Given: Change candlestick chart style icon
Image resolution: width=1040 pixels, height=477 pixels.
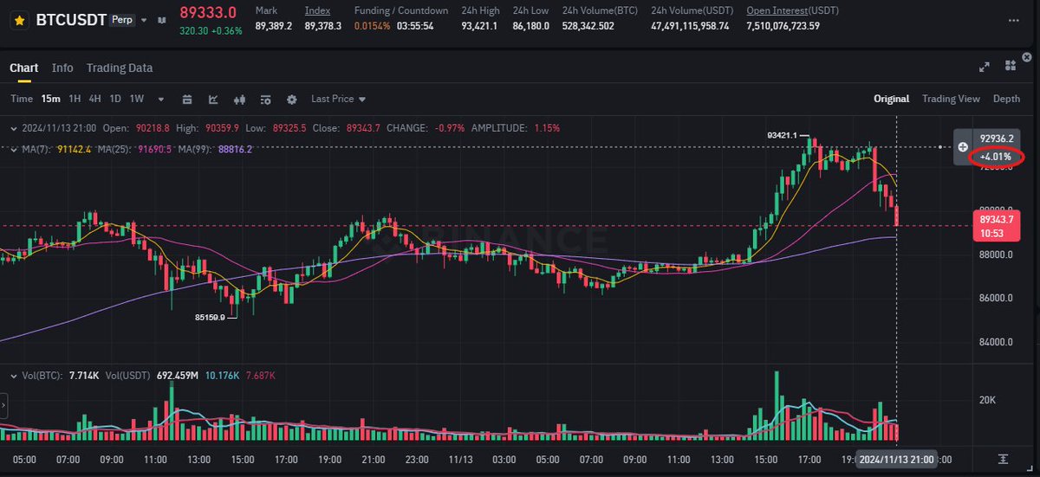Looking at the screenshot, I should (x=240, y=100).
